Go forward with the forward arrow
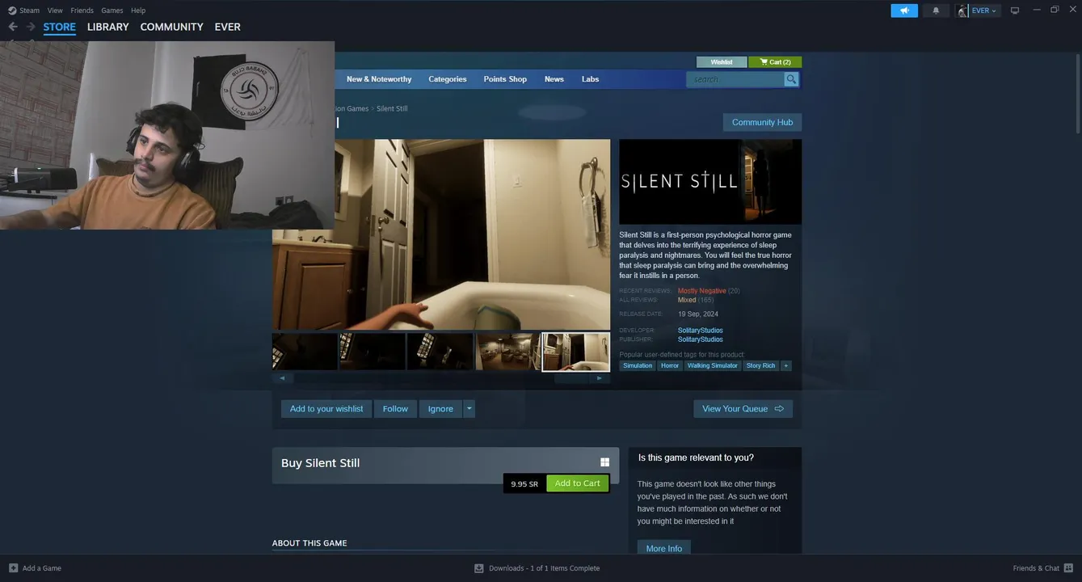 (x=31, y=27)
